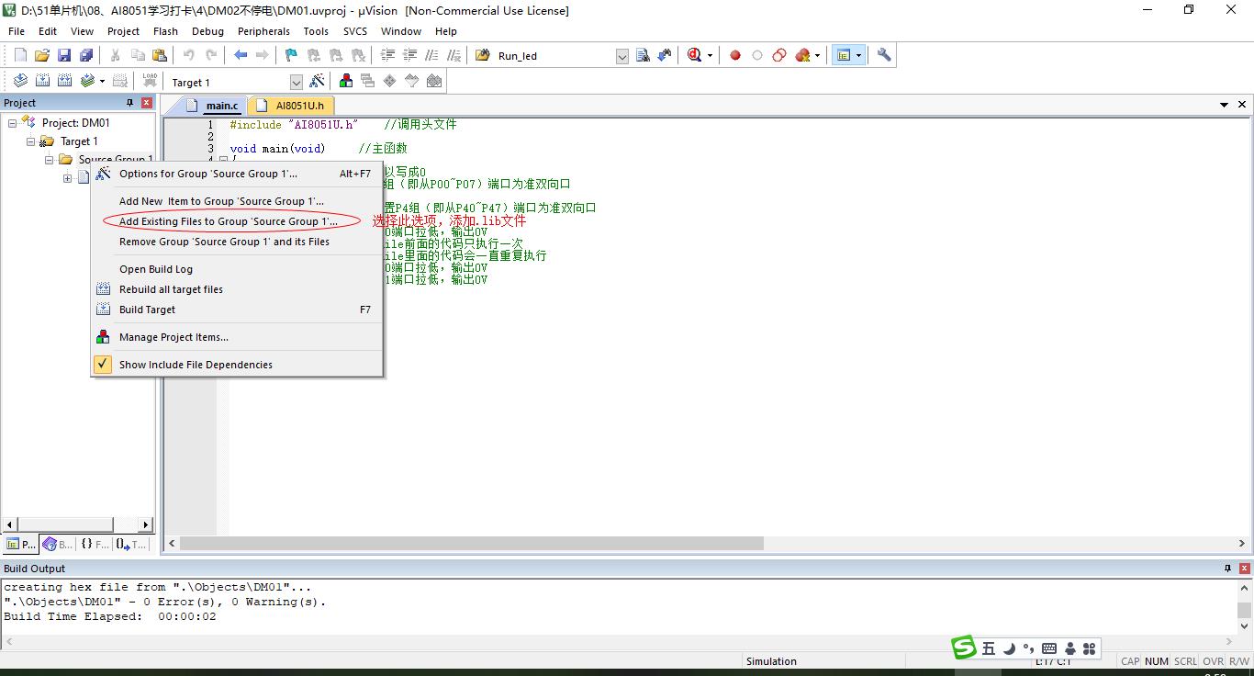Collapse the Project: DM01 tree node
The height and width of the screenshot is (676, 1254).
click(13, 123)
